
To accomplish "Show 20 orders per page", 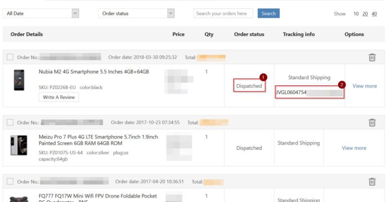I will coord(365,14).
